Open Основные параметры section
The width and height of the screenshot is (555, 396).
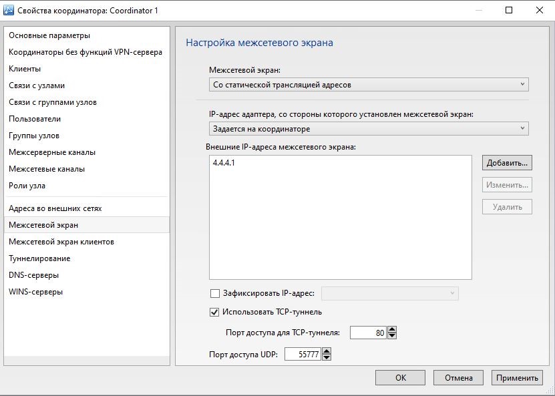pyautogui.click(x=49, y=35)
